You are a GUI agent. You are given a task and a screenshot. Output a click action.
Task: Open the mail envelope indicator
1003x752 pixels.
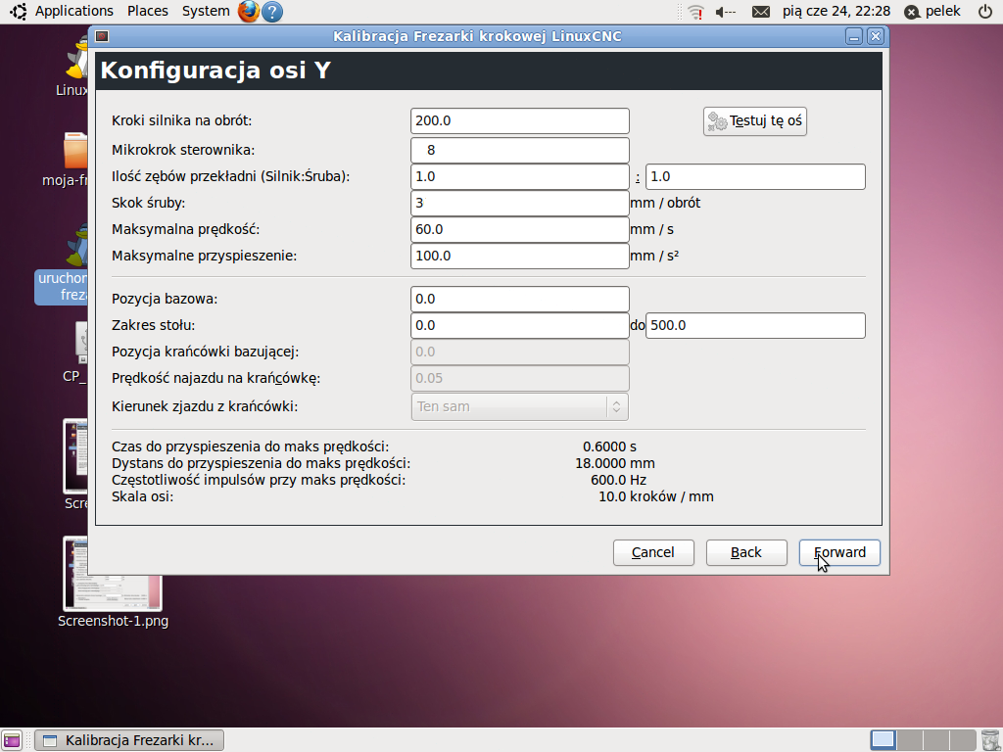[760, 12]
